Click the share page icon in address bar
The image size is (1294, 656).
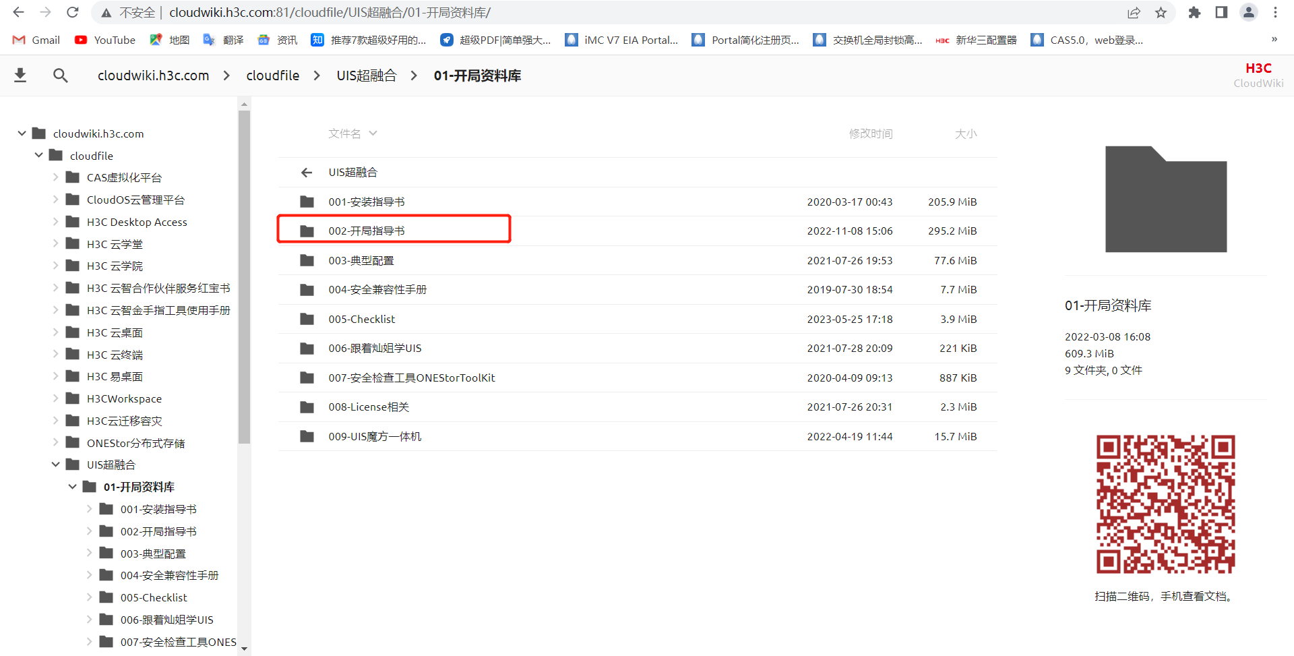[x=1134, y=13]
